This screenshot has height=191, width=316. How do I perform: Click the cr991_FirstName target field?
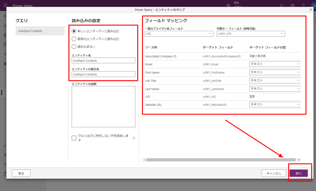point(214,72)
